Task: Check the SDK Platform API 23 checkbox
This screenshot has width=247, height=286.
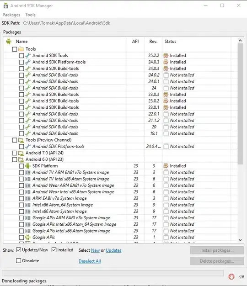Action: pyautogui.click(x=21, y=166)
